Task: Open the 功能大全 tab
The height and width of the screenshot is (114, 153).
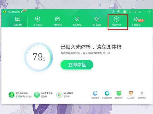Action: (118, 21)
